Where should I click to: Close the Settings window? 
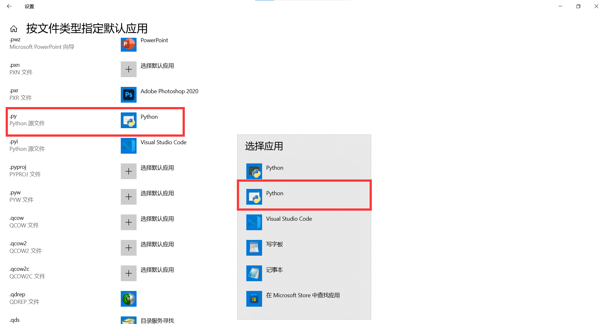pyautogui.click(x=596, y=6)
